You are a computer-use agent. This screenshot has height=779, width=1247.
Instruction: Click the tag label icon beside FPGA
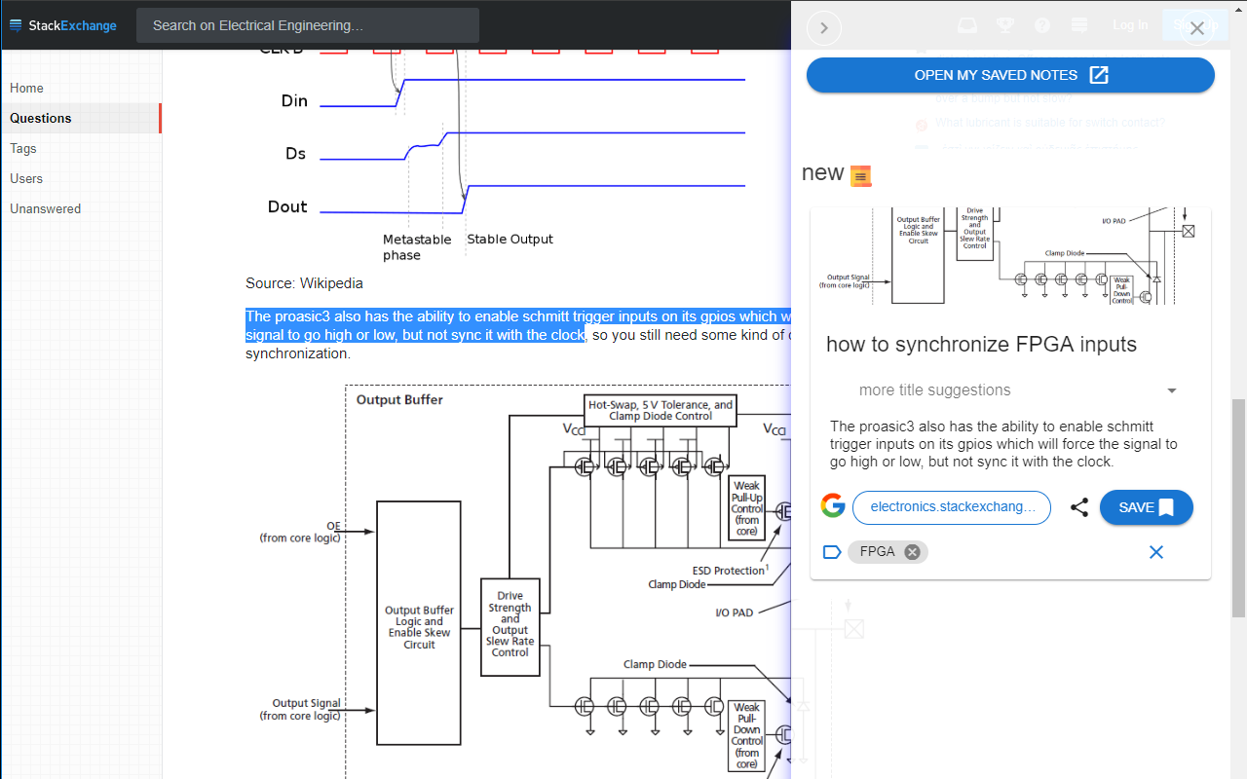pyautogui.click(x=832, y=552)
